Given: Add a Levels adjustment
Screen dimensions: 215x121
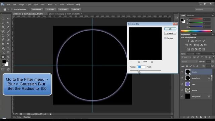Looking at the screenshot, I should (192, 41).
